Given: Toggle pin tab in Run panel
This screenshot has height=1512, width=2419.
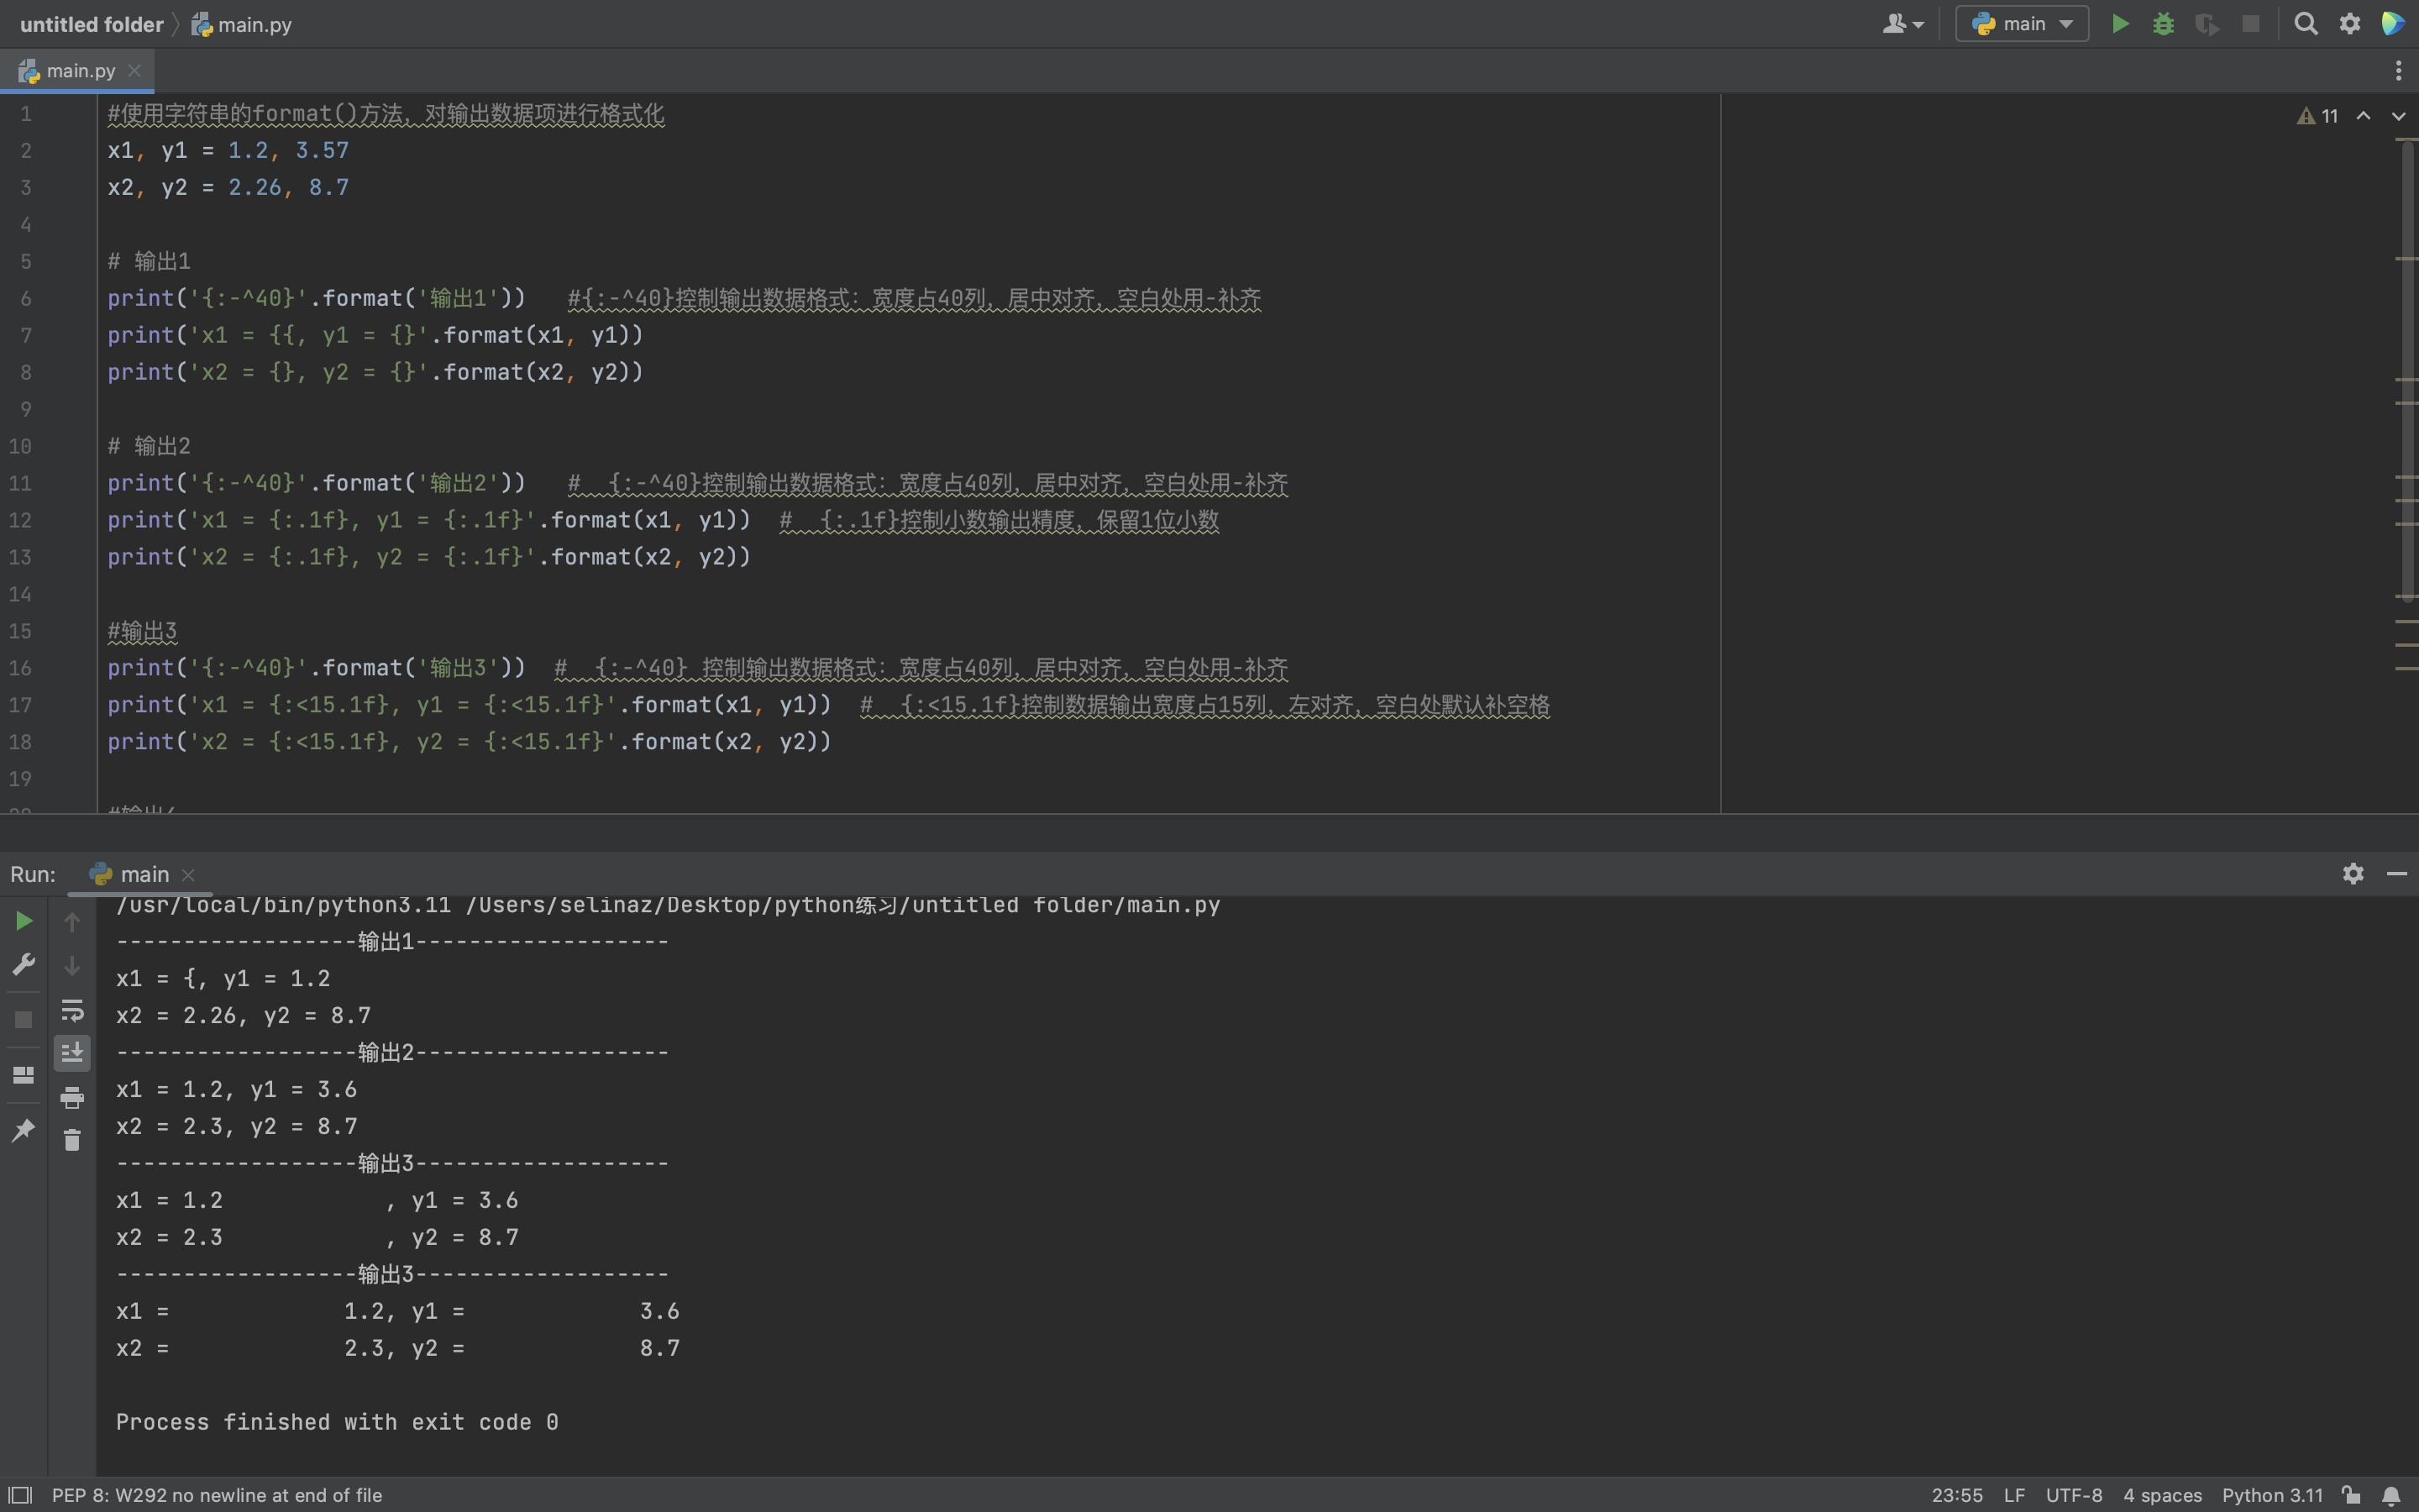Looking at the screenshot, I should pos(23,1130).
